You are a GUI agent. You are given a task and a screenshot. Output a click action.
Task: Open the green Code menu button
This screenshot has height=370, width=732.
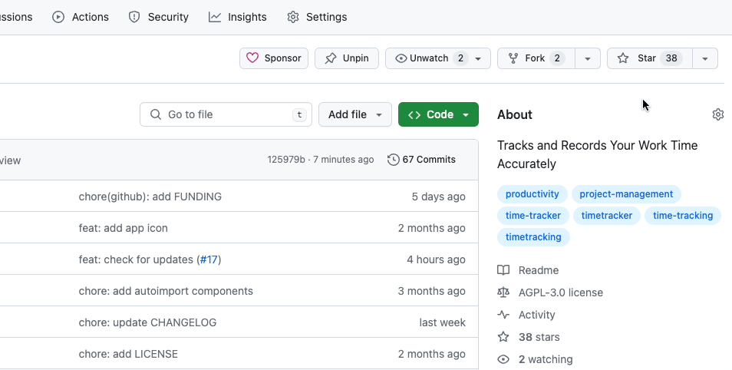click(438, 114)
